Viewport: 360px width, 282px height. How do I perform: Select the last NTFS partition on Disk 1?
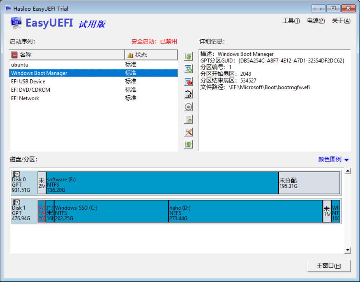[336, 211]
